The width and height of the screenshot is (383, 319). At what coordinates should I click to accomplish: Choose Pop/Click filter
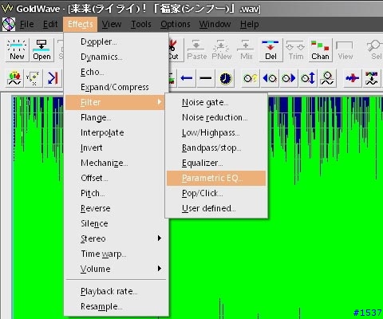point(216,193)
